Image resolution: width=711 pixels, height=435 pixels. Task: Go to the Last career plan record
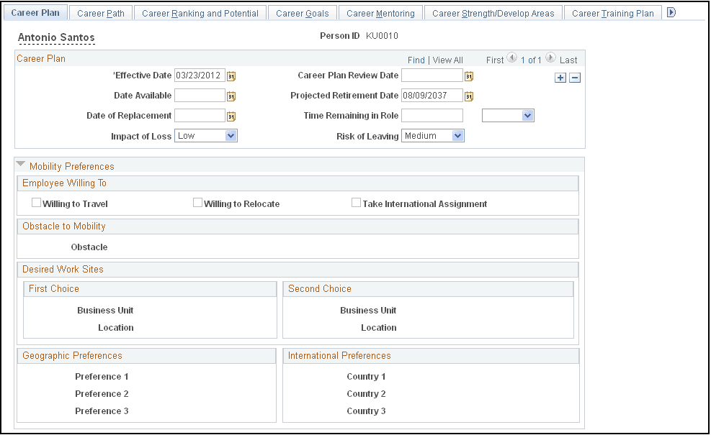(569, 60)
